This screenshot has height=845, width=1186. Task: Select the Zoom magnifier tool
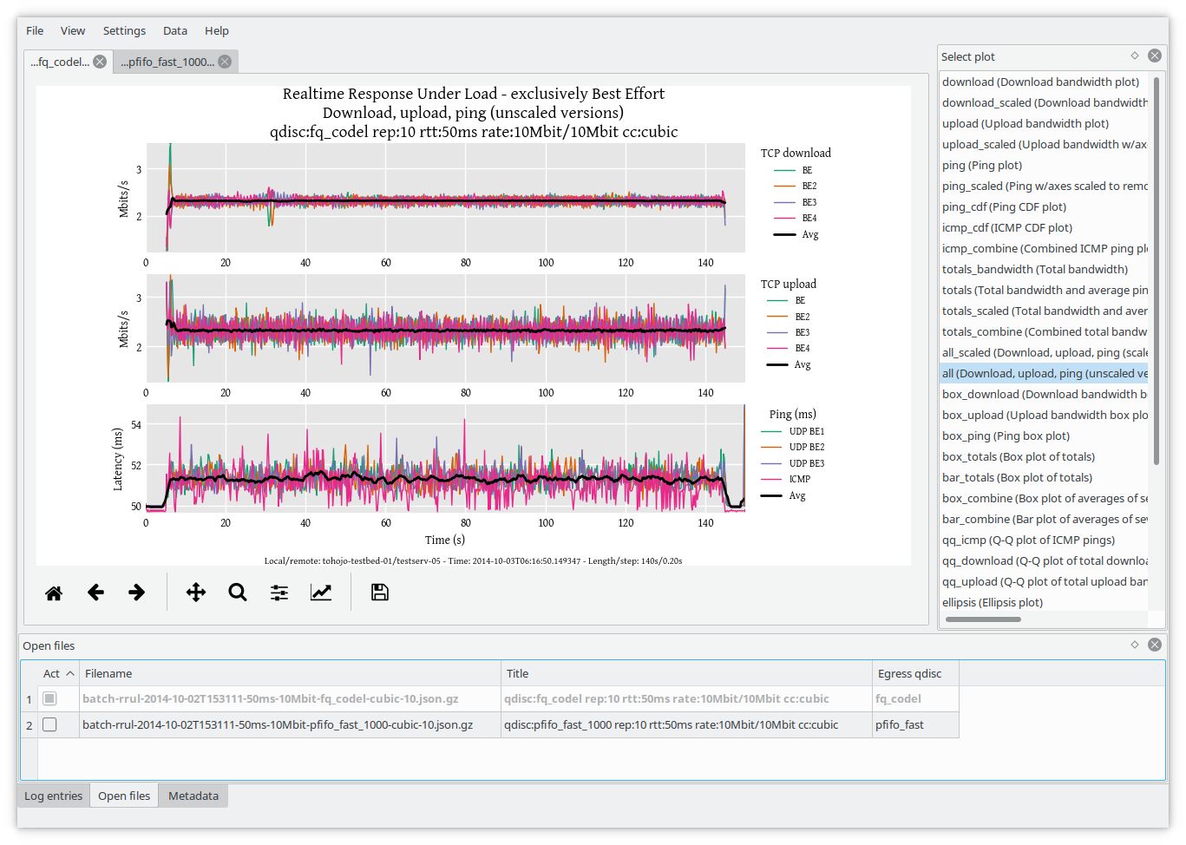(x=238, y=593)
